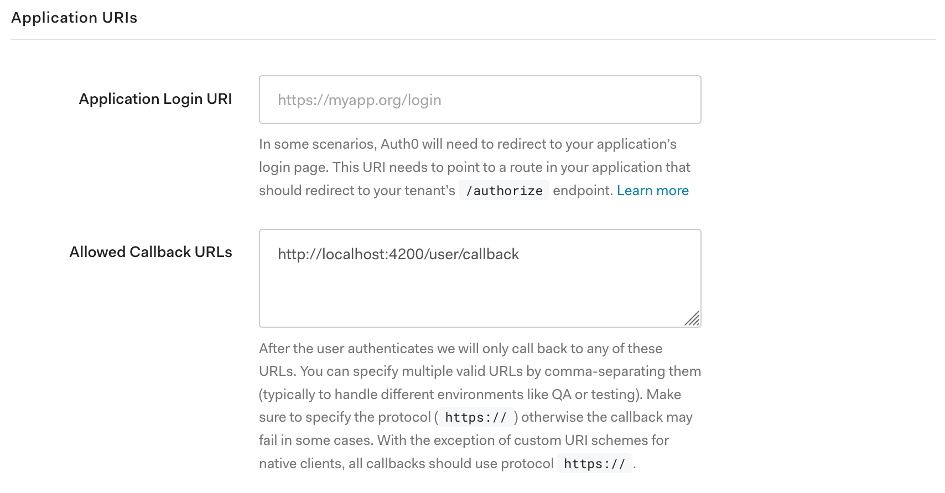Click the "Application Login URI" label

click(155, 98)
